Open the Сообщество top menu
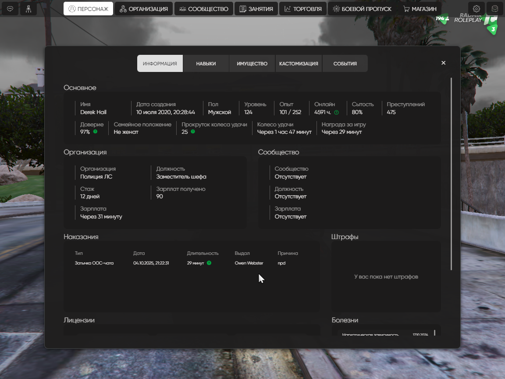This screenshot has width=505, height=379. (203, 9)
